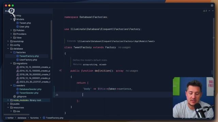Click the 2023_03_30_223137 migration file icon
Image resolution: width=218 pixels, height=122 pixels.
pyautogui.click(x=17, y=82)
